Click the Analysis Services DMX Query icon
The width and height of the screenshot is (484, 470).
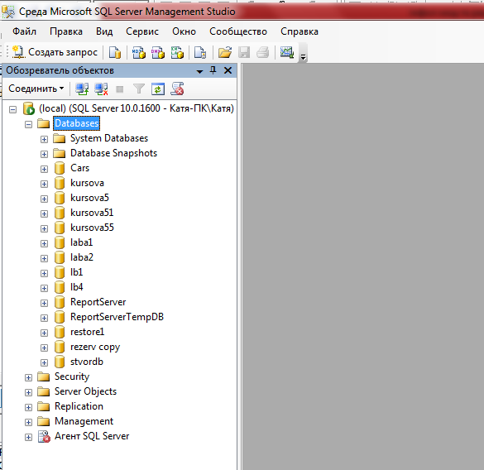coord(158,52)
